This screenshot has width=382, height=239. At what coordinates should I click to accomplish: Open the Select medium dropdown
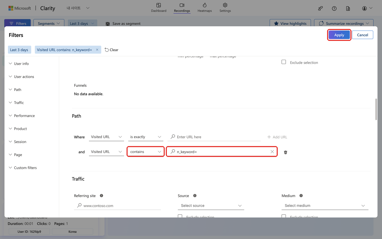(325, 206)
